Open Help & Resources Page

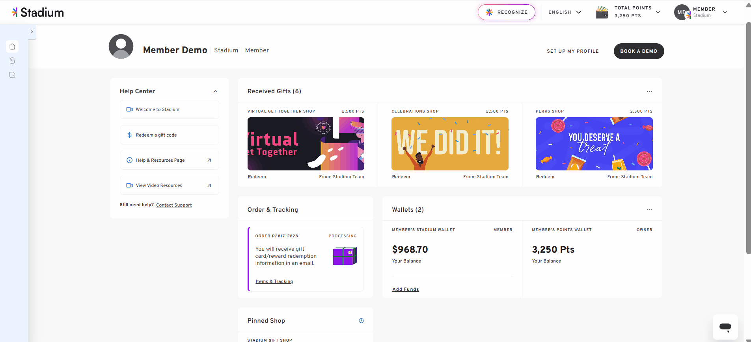170,160
